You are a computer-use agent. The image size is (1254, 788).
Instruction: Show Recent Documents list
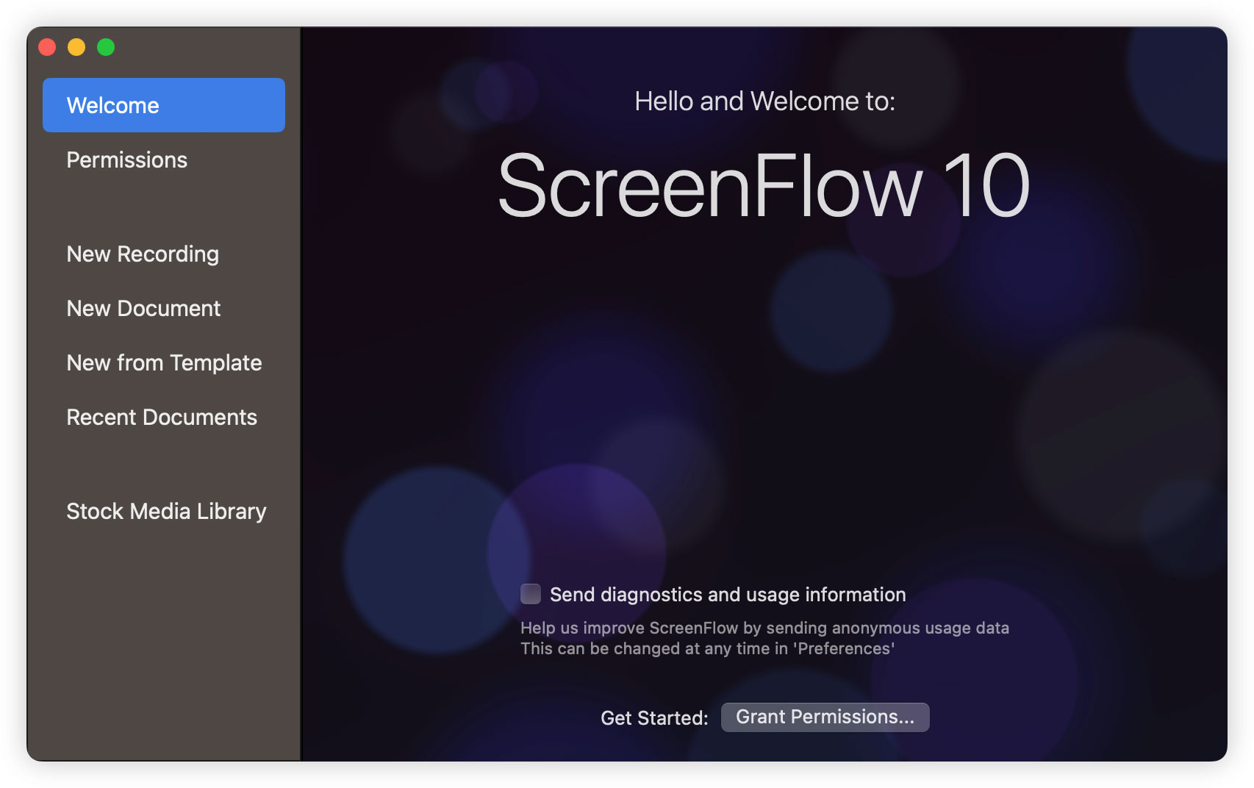(164, 417)
